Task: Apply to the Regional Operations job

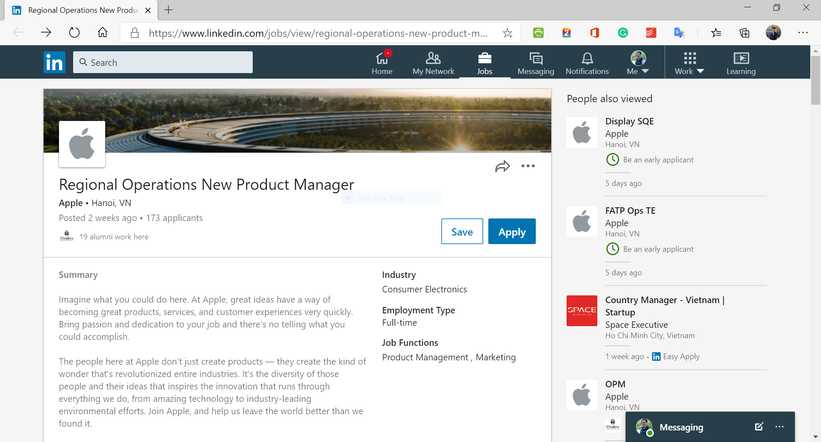Action: coord(512,231)
